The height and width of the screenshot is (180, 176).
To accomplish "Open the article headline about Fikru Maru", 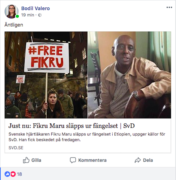I will pyautogui.click(x=72, y=126).
